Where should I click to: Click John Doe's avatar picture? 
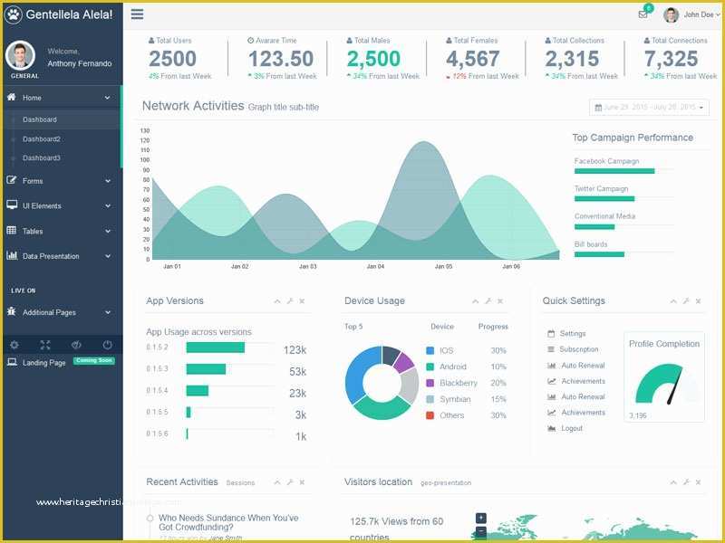pyautogui.click(x=671, y=14)
